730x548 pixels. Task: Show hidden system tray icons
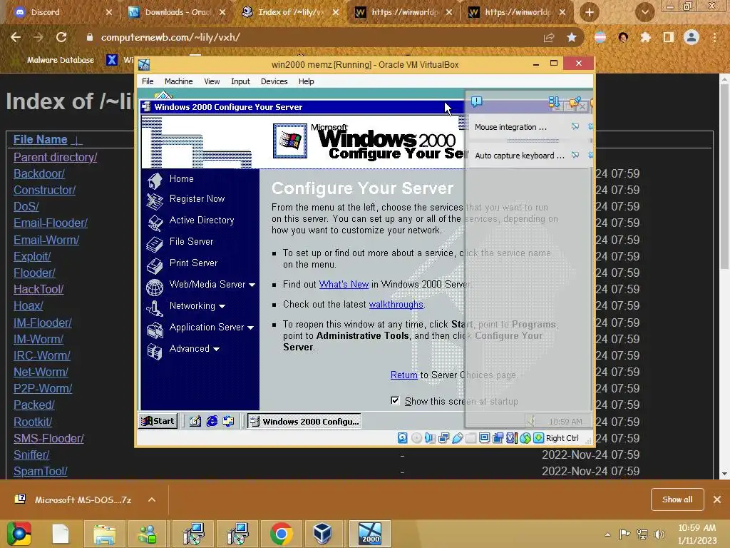pos(607,534)
